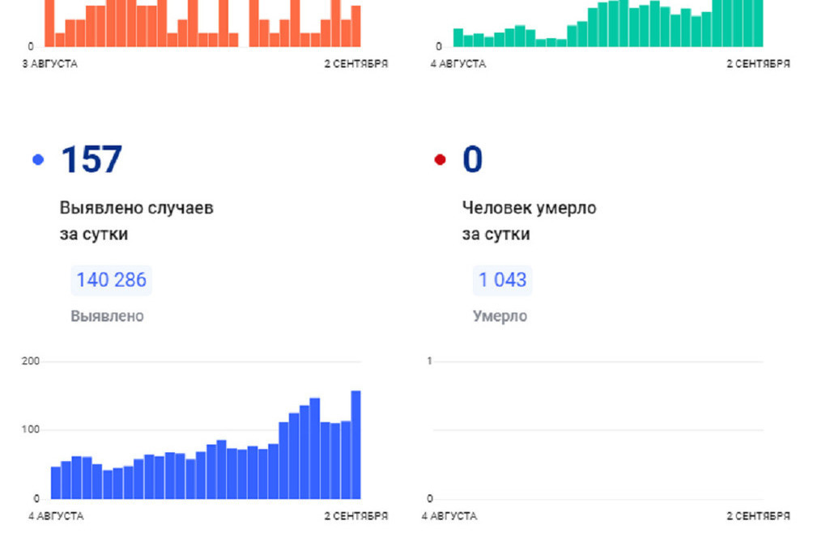
Task: Click the 1 043 deaths total badge
Action: pyautogui.click(x=502, y=280)
